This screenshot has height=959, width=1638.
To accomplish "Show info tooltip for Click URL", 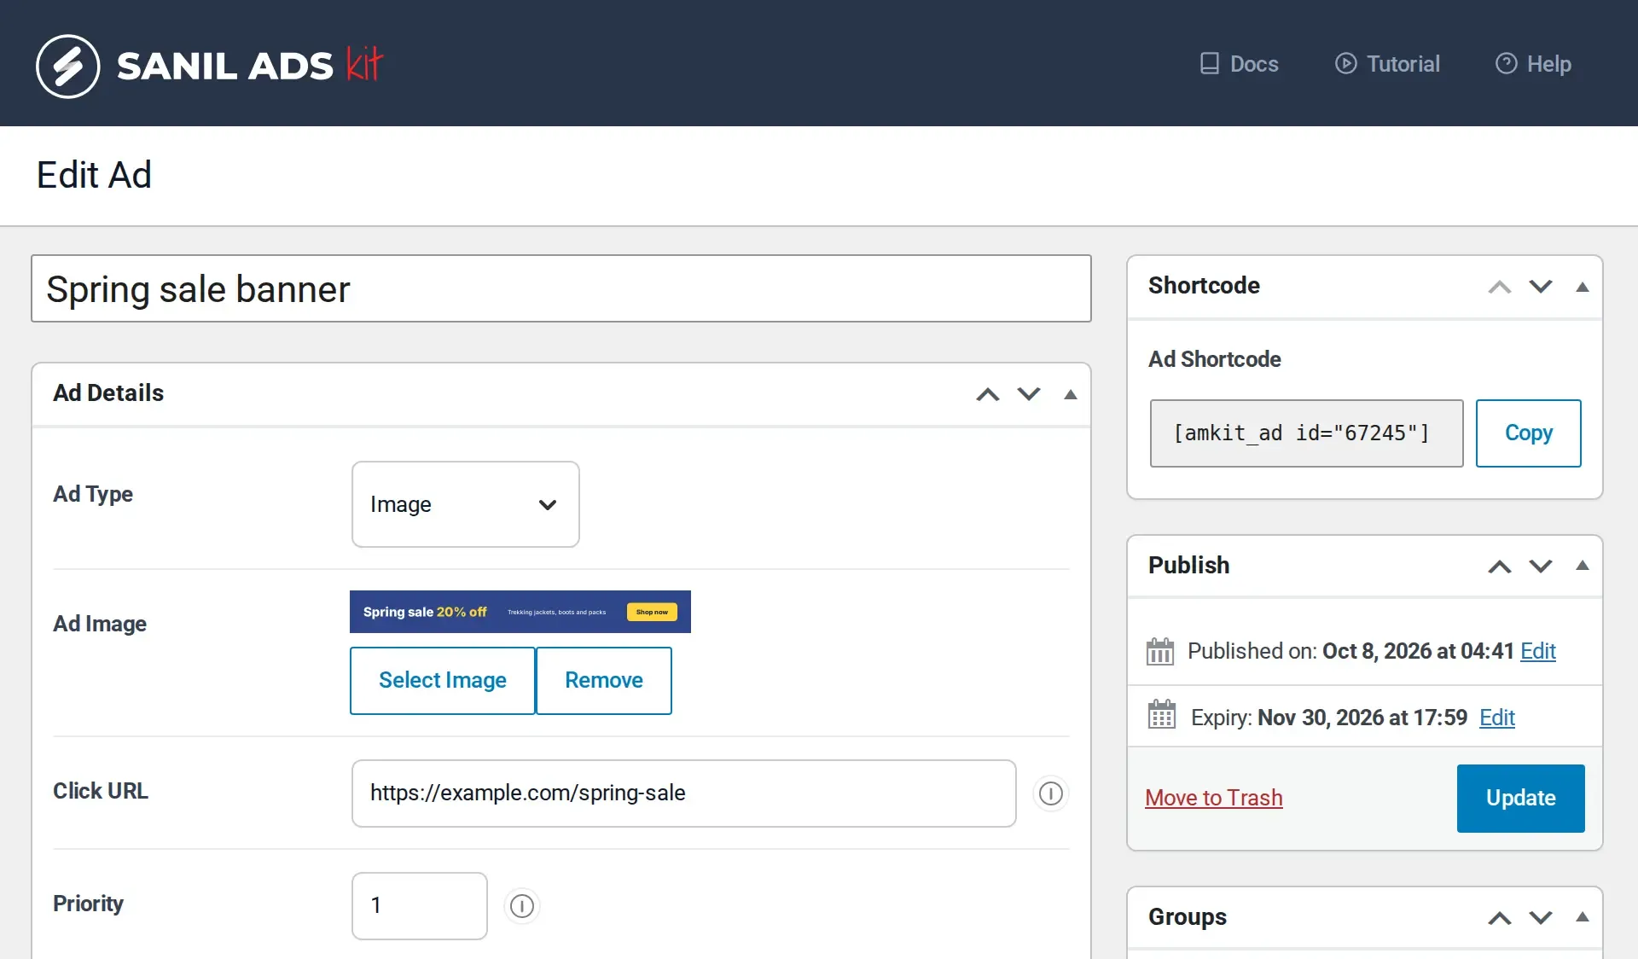I will (1051, 793).
